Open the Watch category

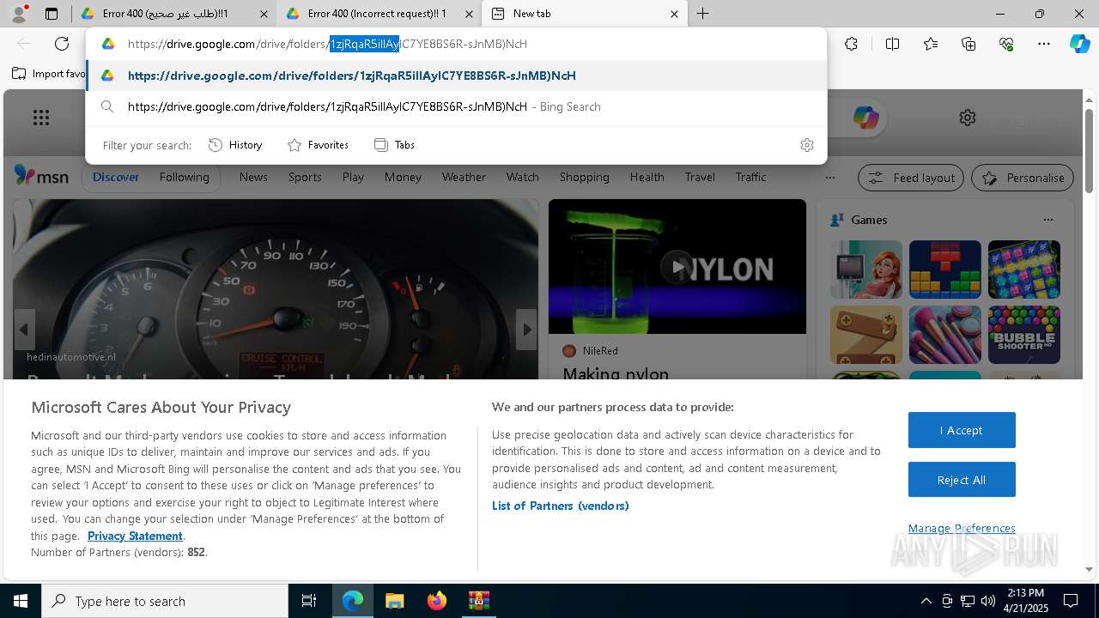point(523,177)
